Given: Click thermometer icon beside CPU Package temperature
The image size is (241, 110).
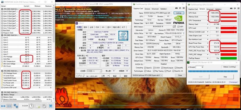Looking at the screenshot, I should click(2, 57).
